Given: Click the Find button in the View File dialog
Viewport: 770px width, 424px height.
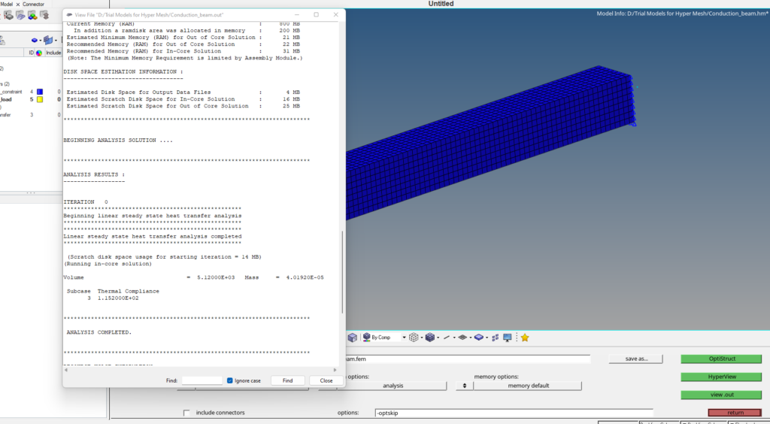Looking at the screenshot, I should (x=288, y=380).
